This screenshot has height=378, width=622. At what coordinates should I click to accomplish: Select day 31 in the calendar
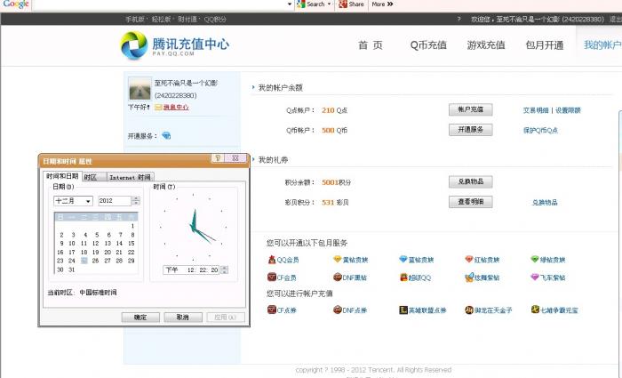coord(72,269)
